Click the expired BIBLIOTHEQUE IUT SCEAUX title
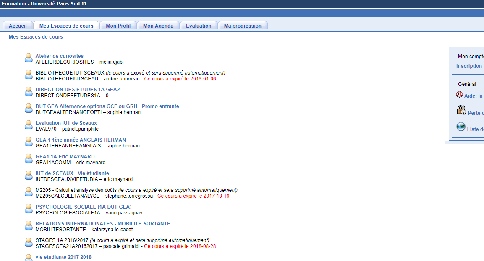 pos(70,73)
